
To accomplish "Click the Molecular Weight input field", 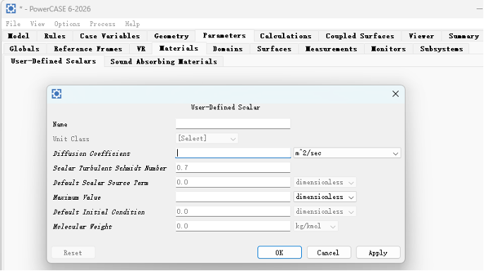I will tap(233, 226).
